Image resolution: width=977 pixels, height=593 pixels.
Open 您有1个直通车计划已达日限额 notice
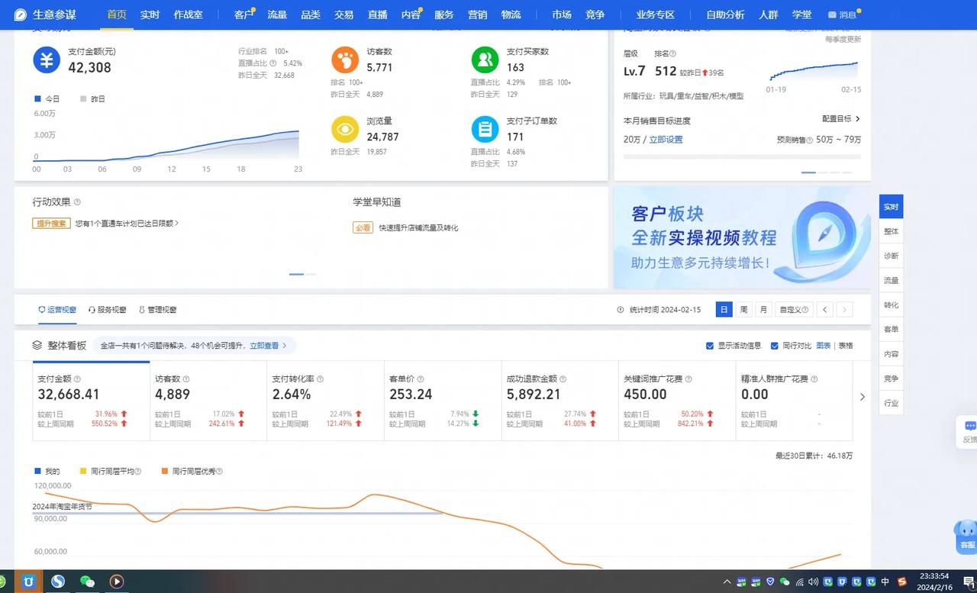[127, 224]
